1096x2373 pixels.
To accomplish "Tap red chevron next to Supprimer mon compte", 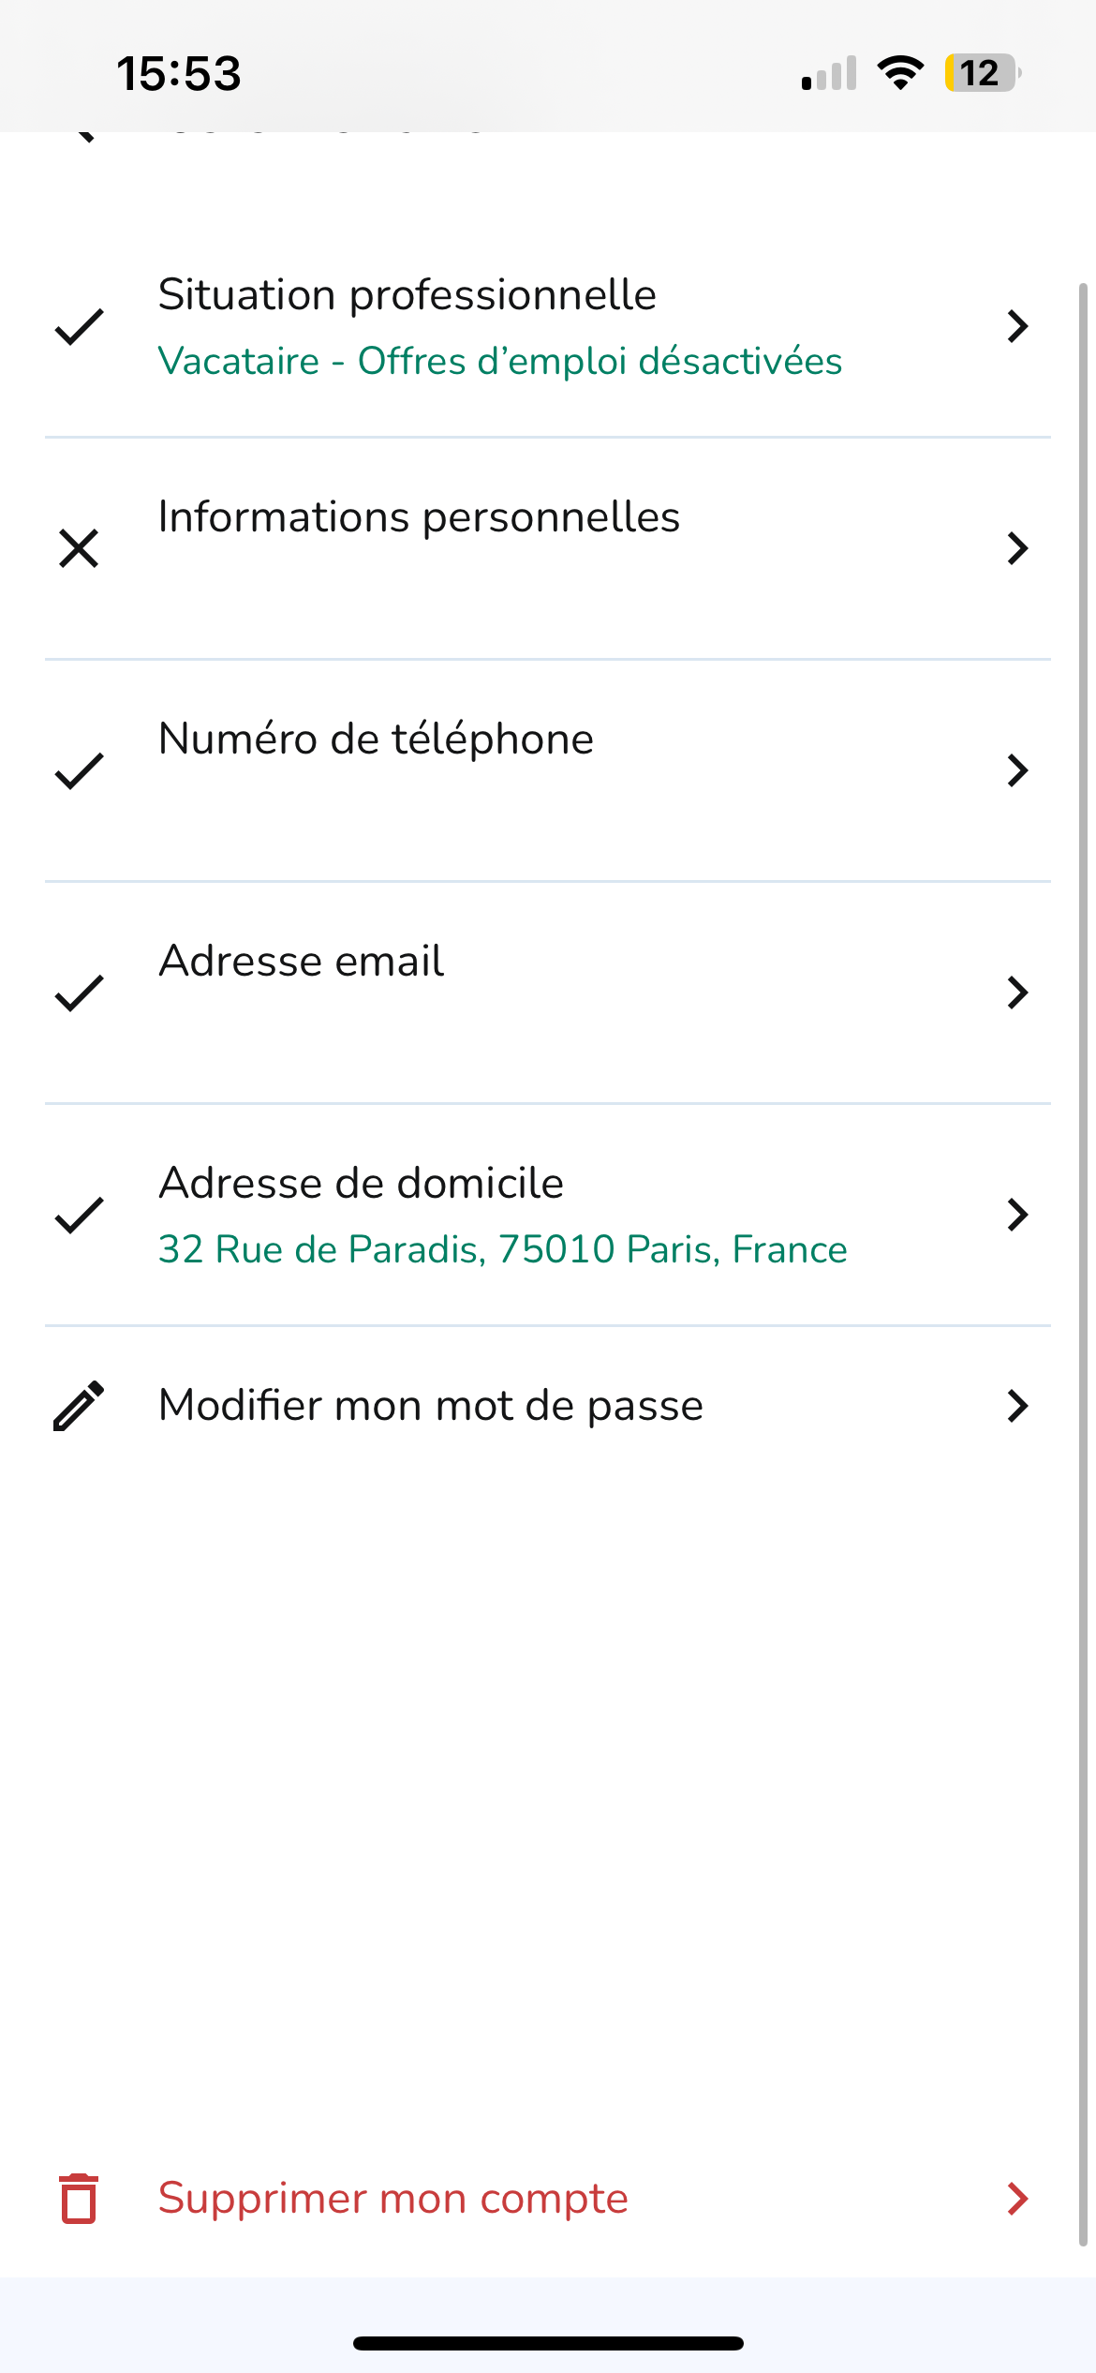I will click(x=1017, y=2199).
